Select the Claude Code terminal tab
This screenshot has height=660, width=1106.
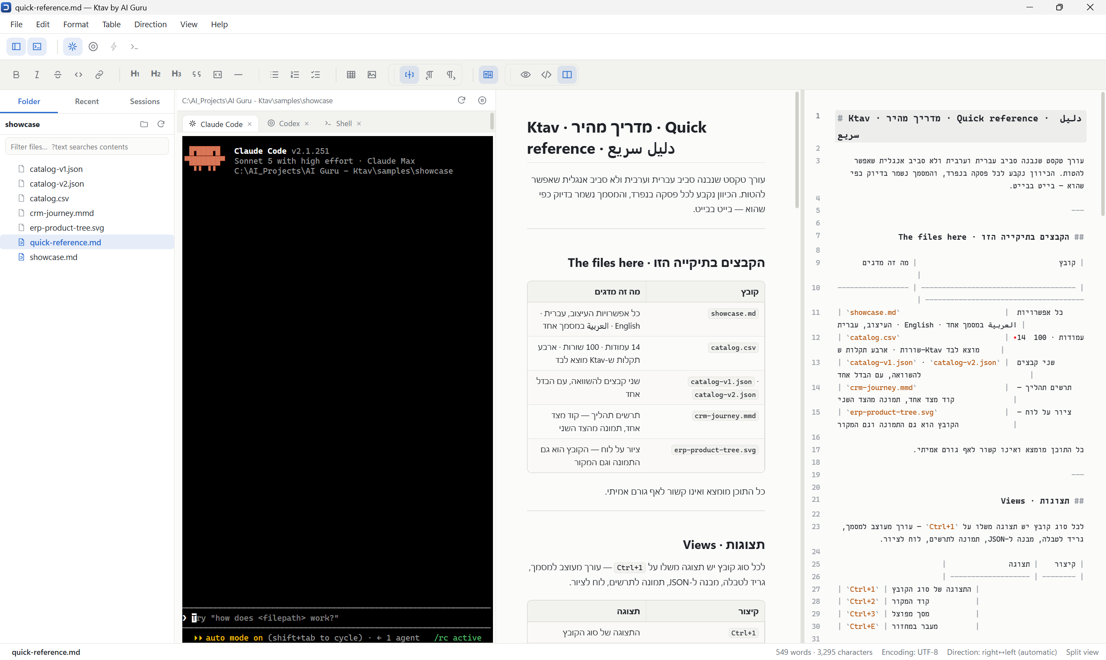click(x=221, y=124)
